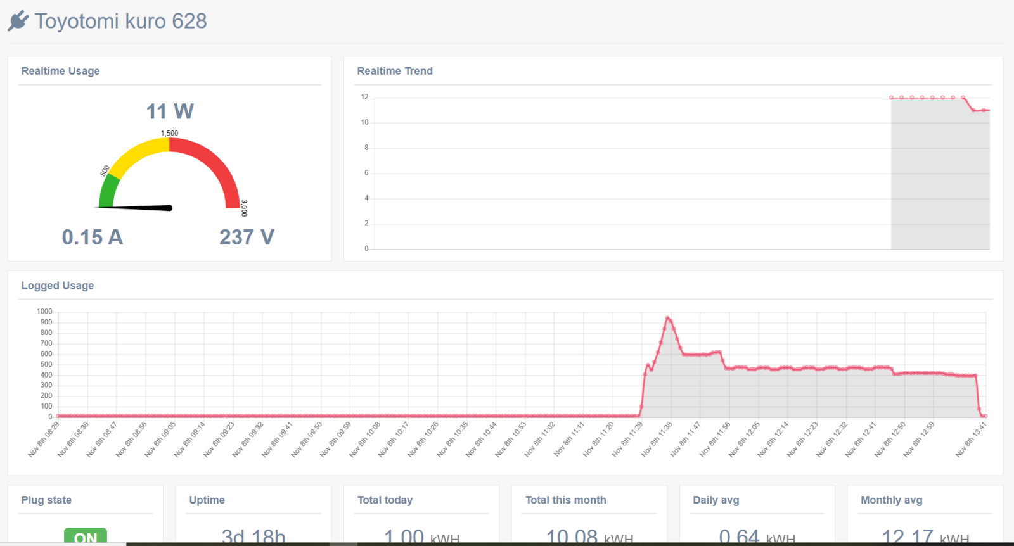This screenshot has height=546, width=1014.
Task: Click the 12.17 kWh monthly average value
Action: tap(925, 536)
